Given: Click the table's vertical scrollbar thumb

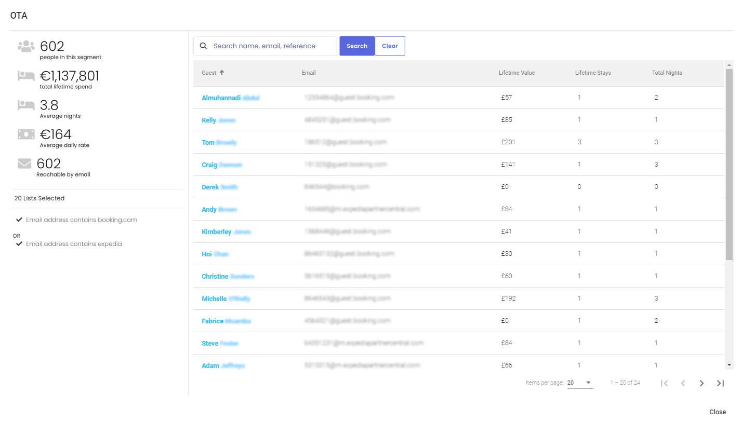Looking at the screenshot, I should [729, 163].
